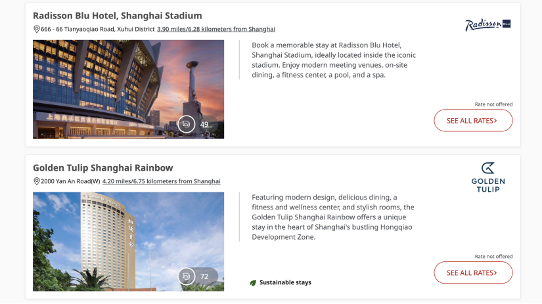This screenshot has width=542, height=304.
Task: Click the Radisson Blu hotel description paragraph
Action: (334, 60)
